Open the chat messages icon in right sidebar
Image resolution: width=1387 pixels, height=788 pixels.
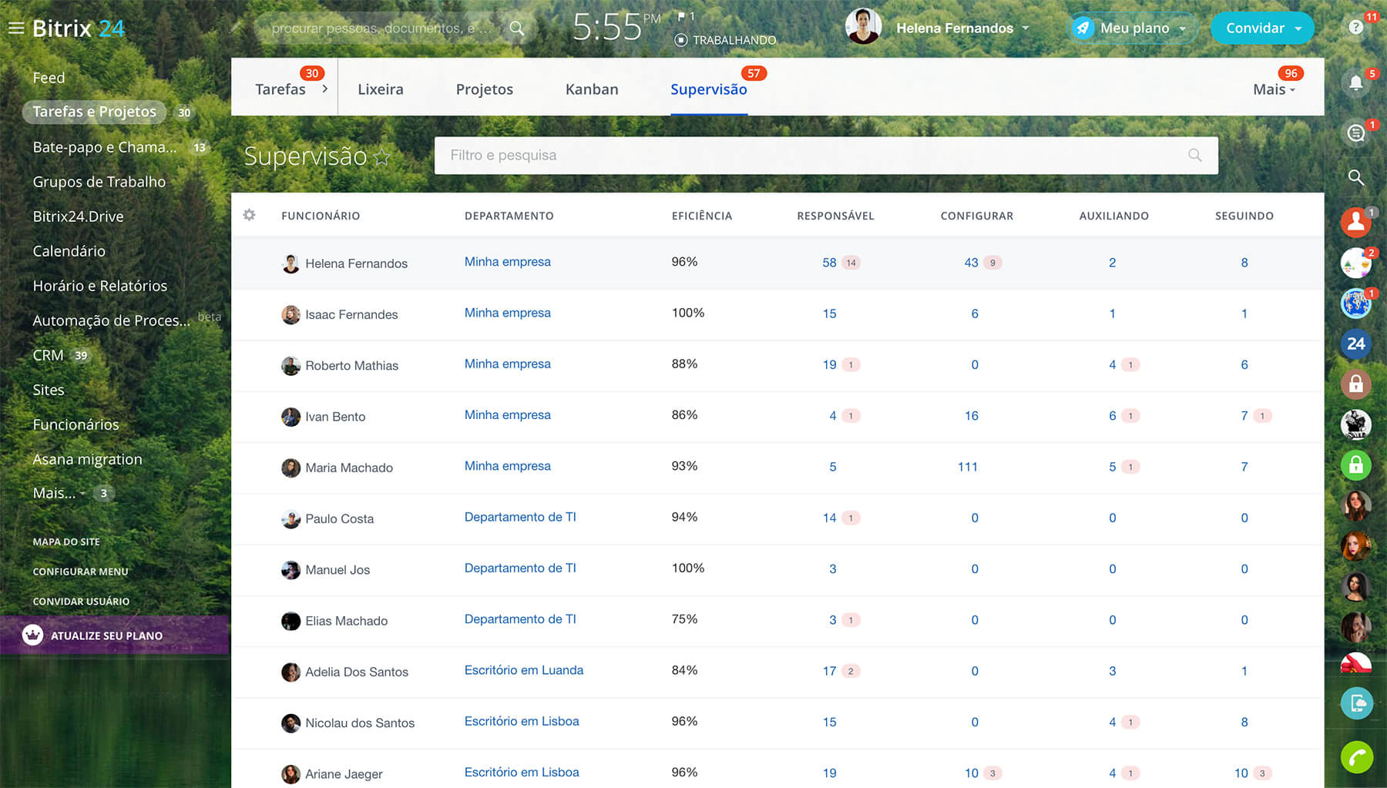coord(1355,133)
